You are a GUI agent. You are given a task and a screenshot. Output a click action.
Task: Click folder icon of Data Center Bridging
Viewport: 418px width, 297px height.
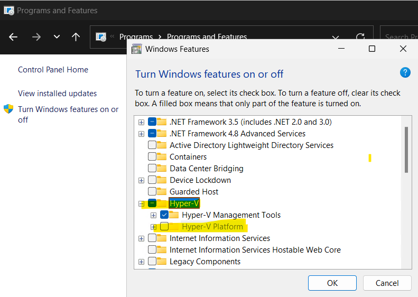[x=162, y=168]
